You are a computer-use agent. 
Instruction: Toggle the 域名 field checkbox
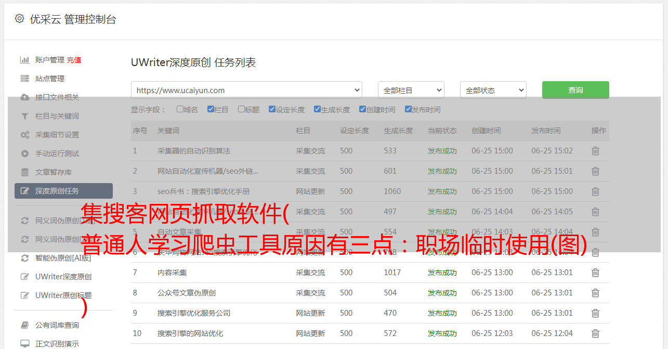(x=180, y=109)
